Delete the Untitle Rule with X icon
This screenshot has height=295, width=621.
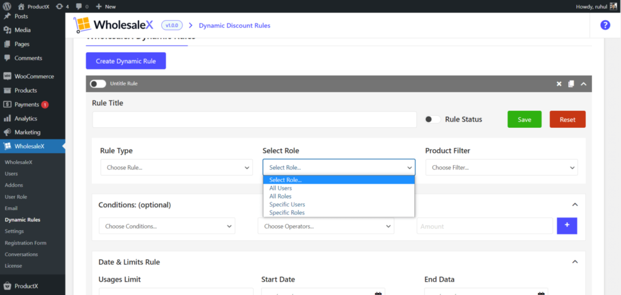tap(559, 84)
